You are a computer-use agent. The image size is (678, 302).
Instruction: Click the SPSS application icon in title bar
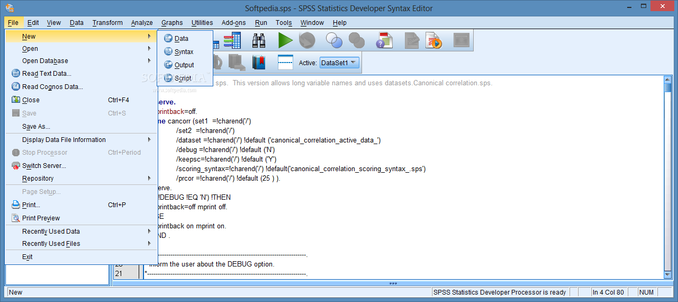pyautogui.click(x=10, y=8)
